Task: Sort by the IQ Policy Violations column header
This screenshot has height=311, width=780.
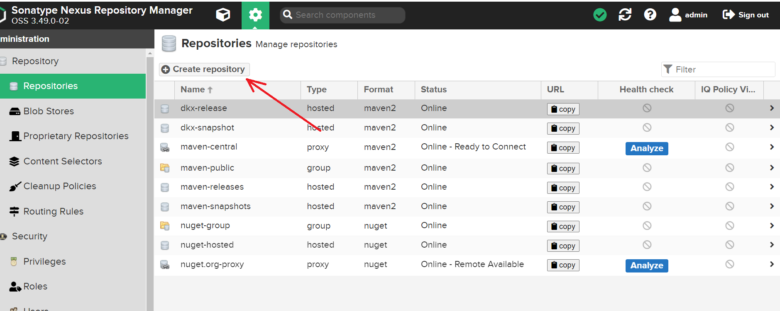Action: click(x=729, y=89)
